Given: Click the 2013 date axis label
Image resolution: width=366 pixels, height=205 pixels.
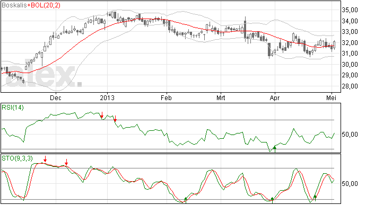Looking at the screenshot, I should coord(107,97).
